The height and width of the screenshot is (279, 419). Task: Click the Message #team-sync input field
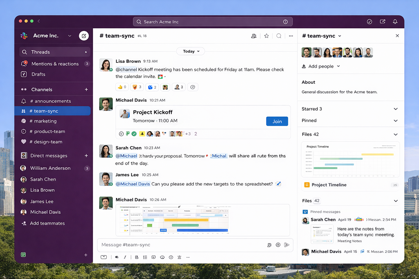[180, 245]
